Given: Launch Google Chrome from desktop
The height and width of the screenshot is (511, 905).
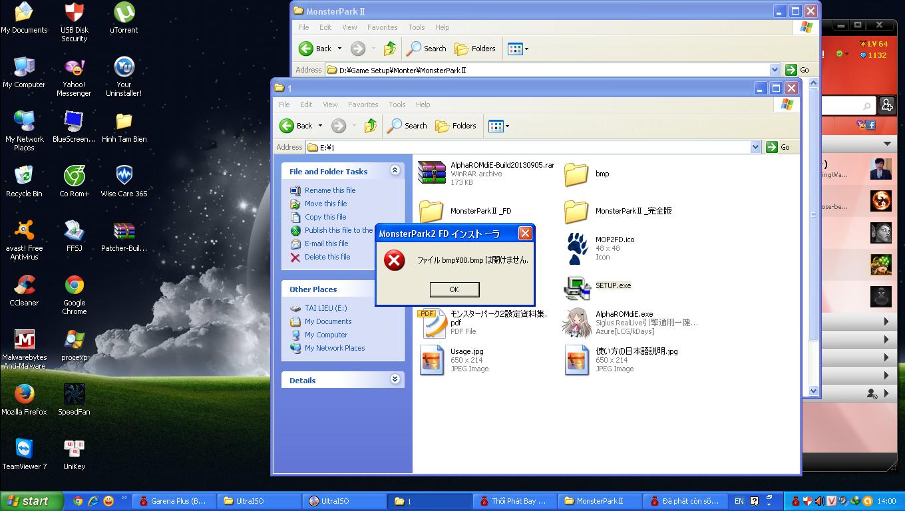Looking at the screenshot, I should [x=74, y=286].
